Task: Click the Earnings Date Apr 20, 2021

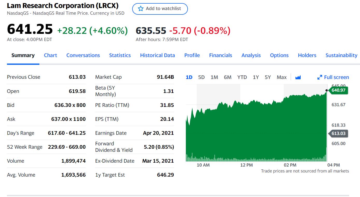Action: pyautogui.click(x=158, y=133)
